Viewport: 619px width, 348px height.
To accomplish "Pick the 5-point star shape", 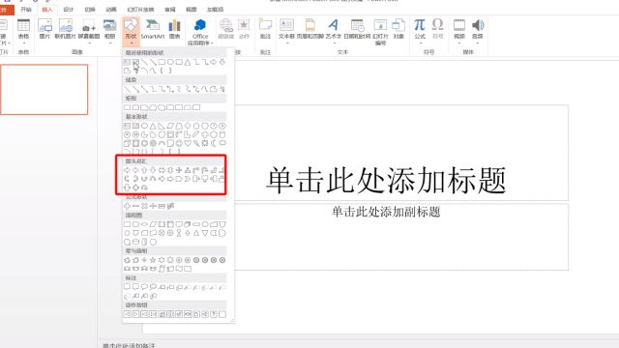I will coord(153,260).
